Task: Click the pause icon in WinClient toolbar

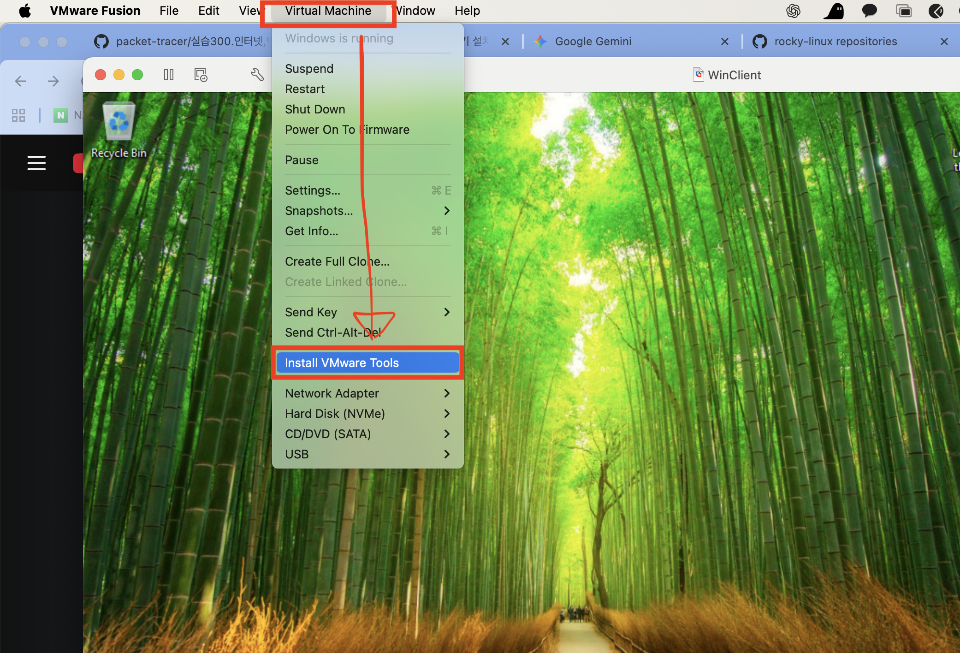Action: tap(169, 75)
